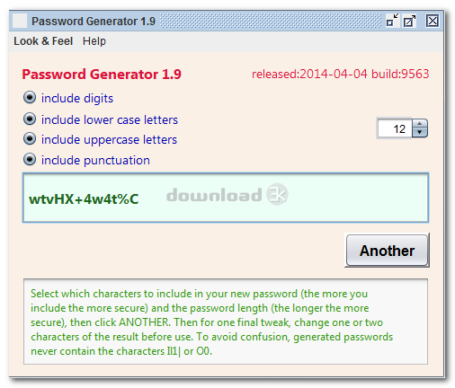Viewport: 455px width, 388px height.
Task: Toggle include uppercase letters option
Action: pyautogui.click(x=30, y=139)
